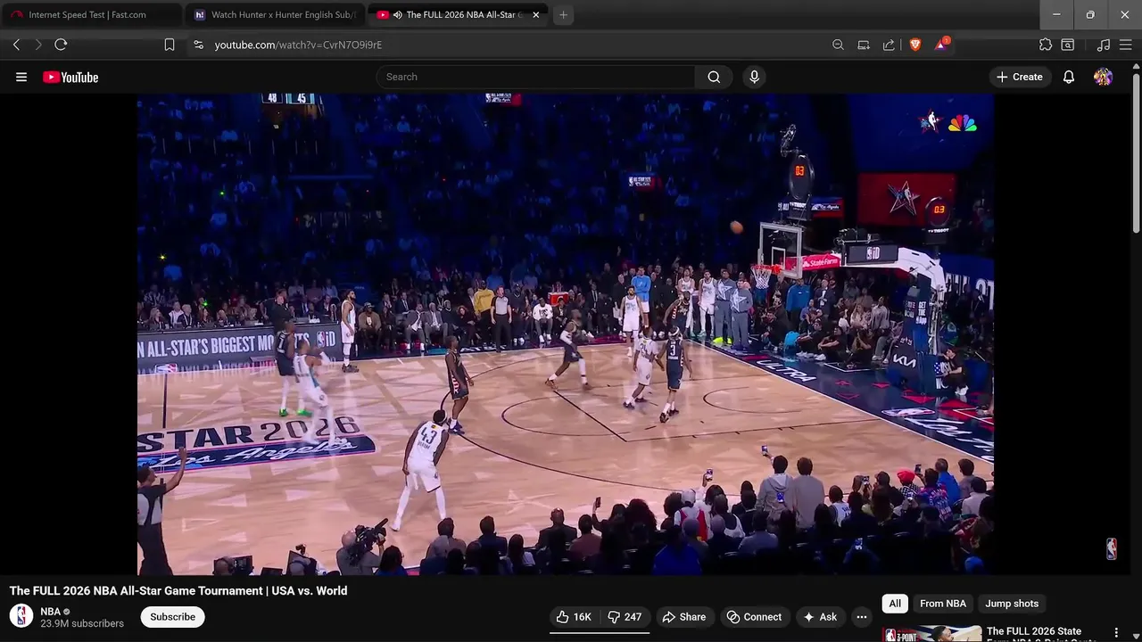Share this page from address bar
1142x642 pixels.
pos(889,45)
